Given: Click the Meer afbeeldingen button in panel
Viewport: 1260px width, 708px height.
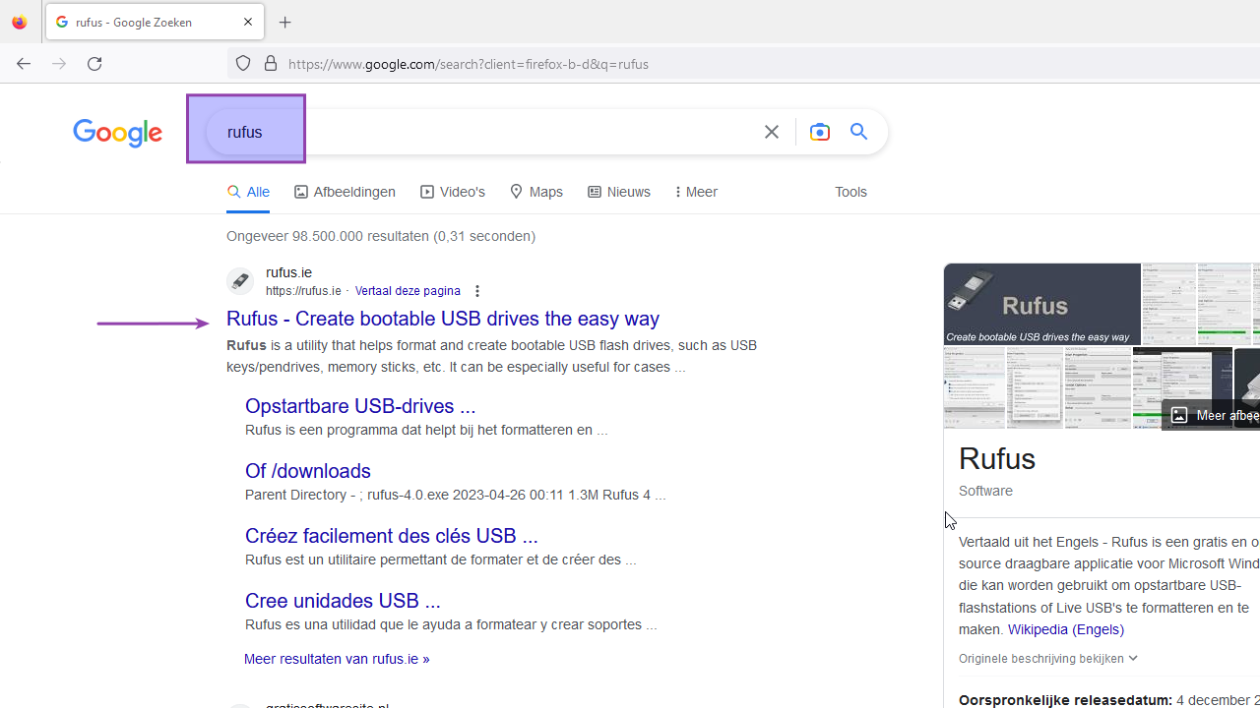Looking at the screenshot, I should pos(1212,415).
